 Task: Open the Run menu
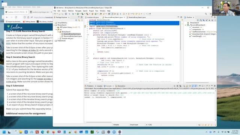click(97, 11)
